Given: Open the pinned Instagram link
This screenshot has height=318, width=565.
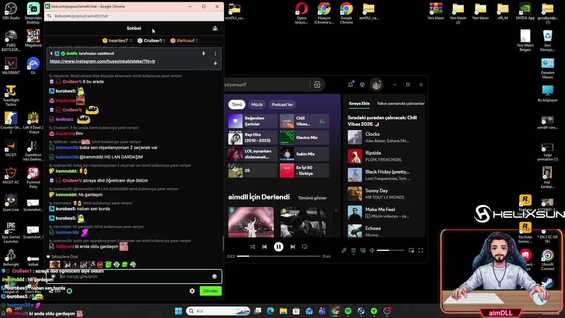Looking at the screenshot, I should tap(102, 61).
